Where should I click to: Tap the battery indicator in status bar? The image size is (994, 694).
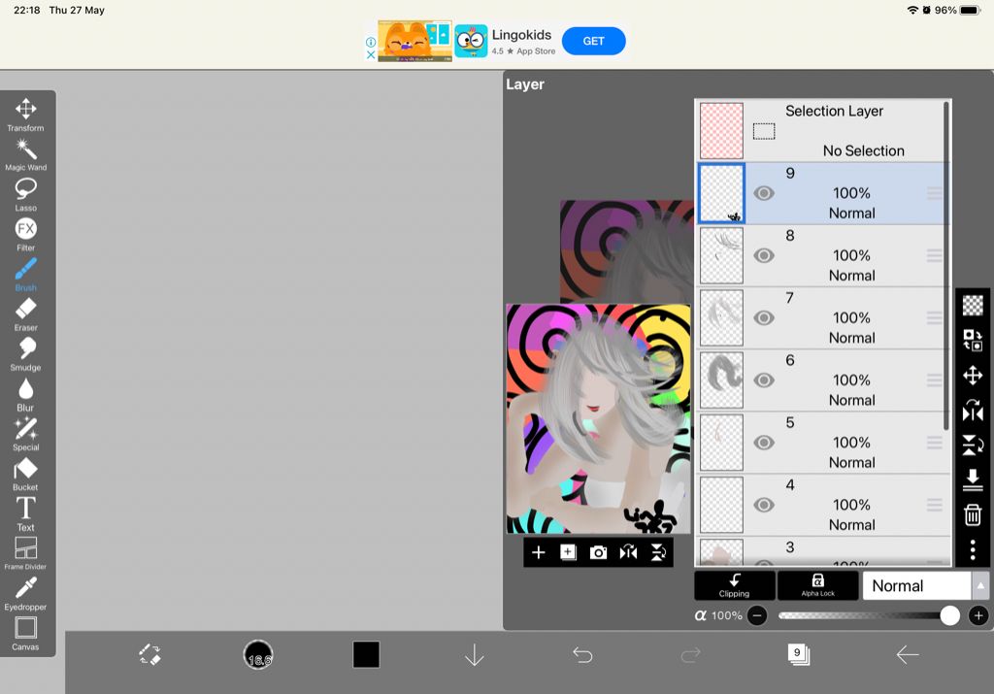[x=970, y=10]
